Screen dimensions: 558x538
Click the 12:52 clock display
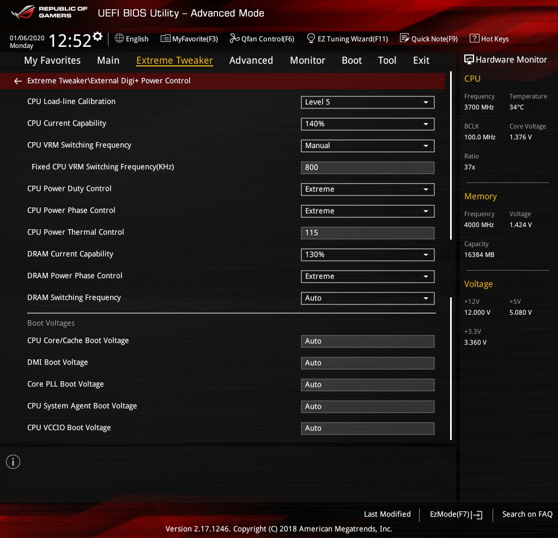[70, 40]
